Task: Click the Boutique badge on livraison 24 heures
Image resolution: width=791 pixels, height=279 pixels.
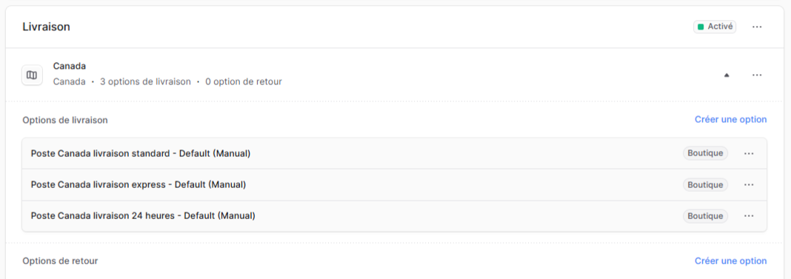Action: pyautogui.click(x=705, y=216)
